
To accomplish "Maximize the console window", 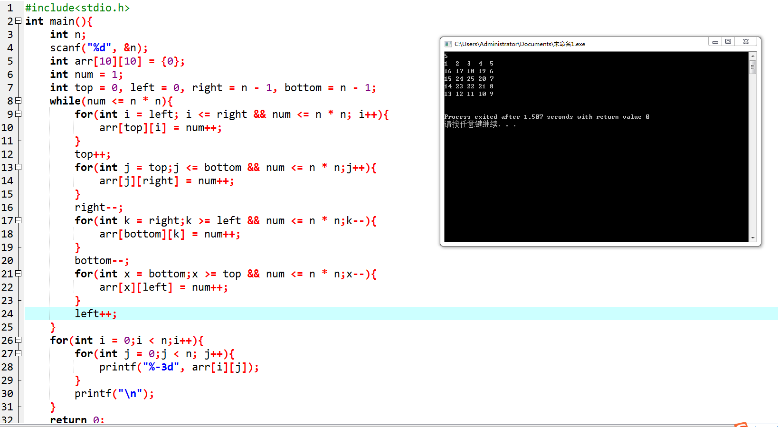I will tap(728, 42).
